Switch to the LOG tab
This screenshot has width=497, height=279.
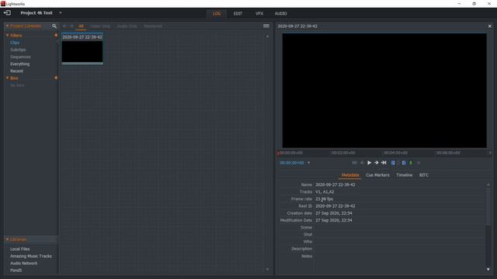[x=217, y=14]
